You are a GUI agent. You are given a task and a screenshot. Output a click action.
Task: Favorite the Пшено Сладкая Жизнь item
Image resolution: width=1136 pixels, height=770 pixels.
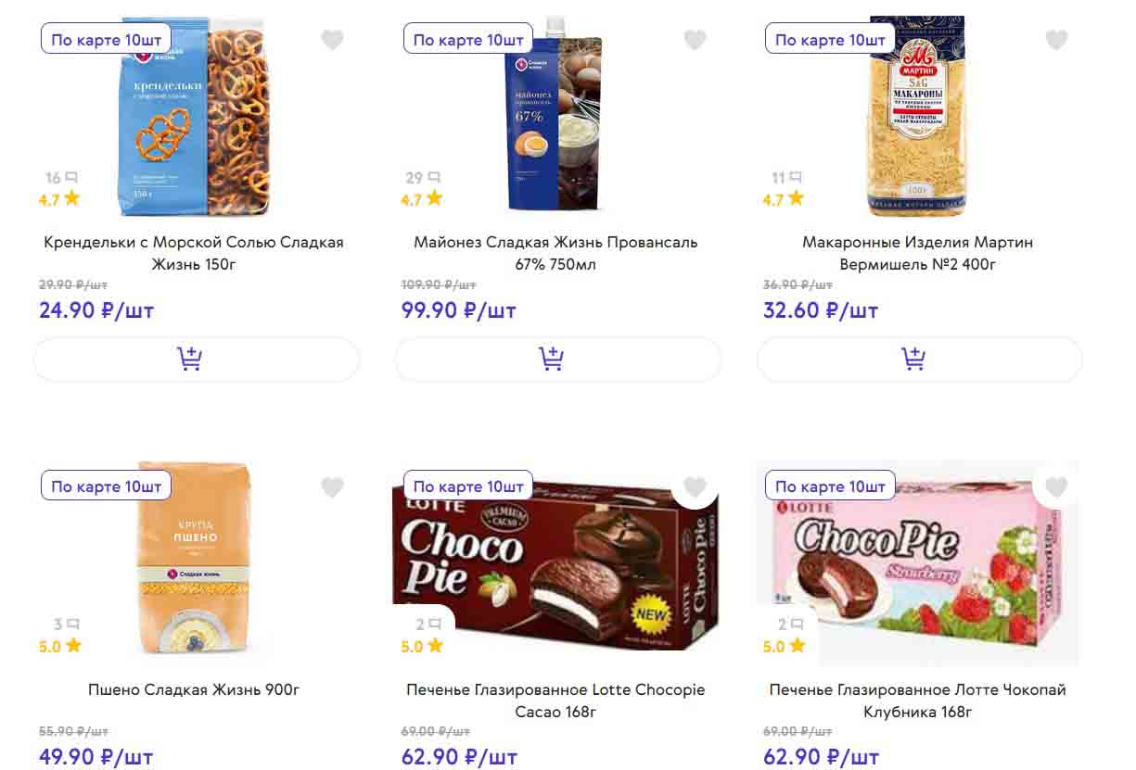[332, 486]
